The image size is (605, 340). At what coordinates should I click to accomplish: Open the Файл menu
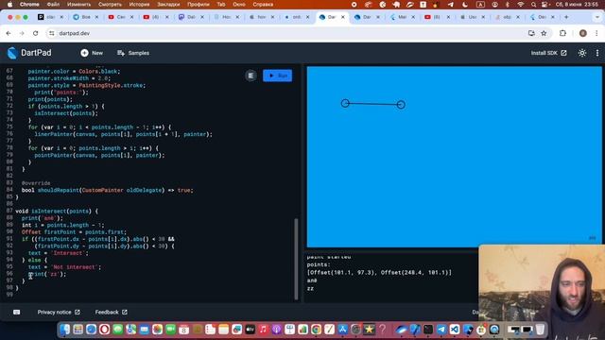(53, 4)
